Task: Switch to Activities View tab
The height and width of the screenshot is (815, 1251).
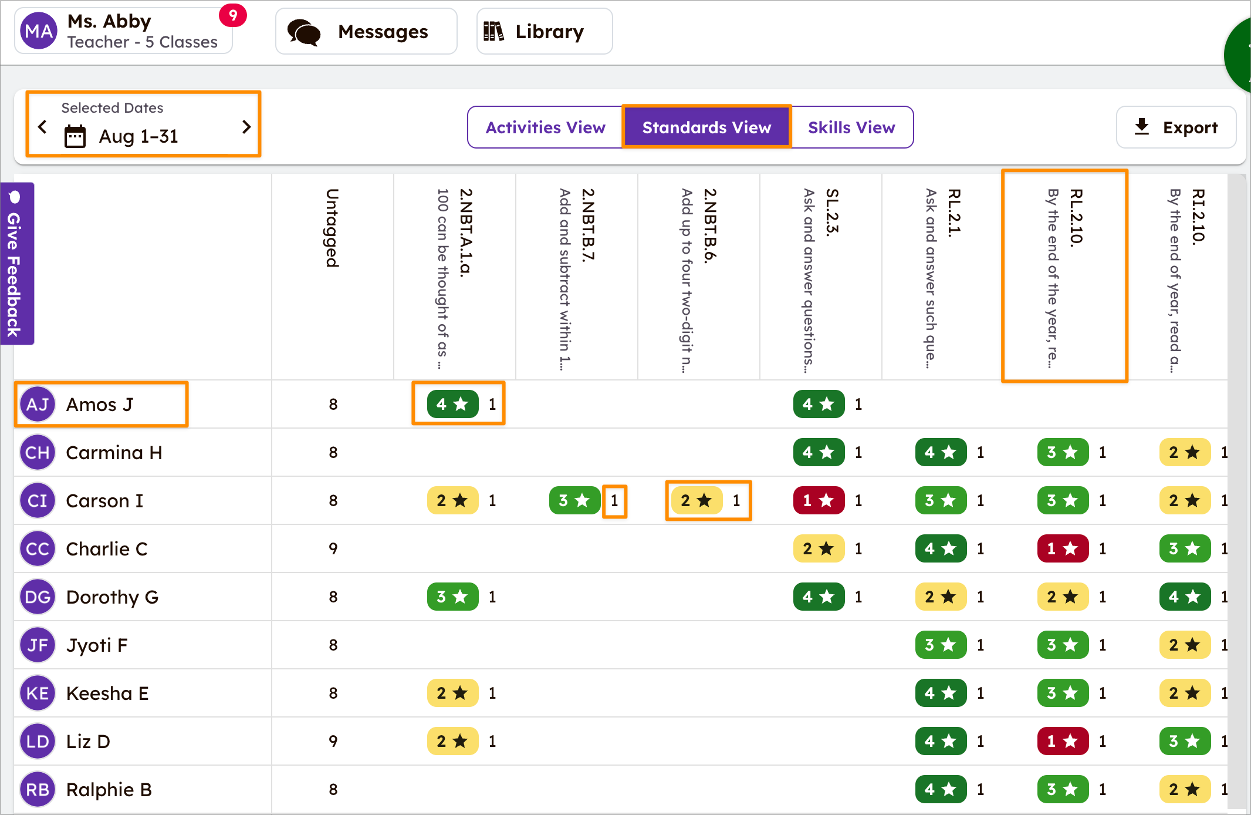Action: pos(545,127)
